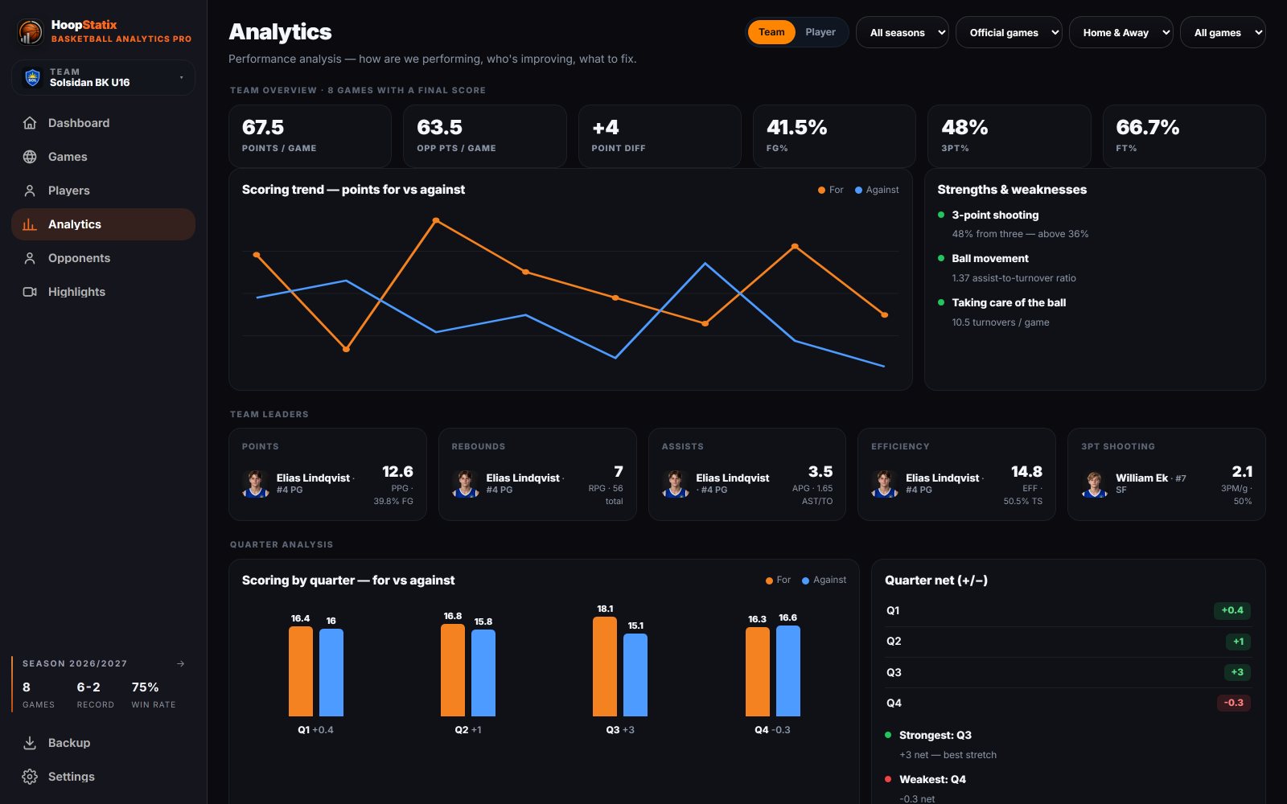This screenshot has width=1287, height=804.
Task: Click the Settings gear icon
Action: coord(30,777)
